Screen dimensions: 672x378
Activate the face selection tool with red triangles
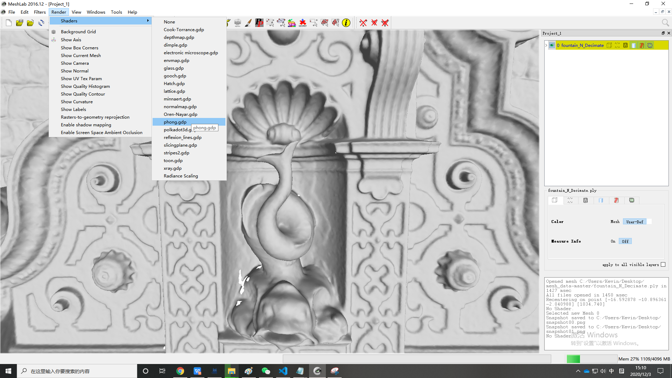pyautogui.click(x=324, y=23)
